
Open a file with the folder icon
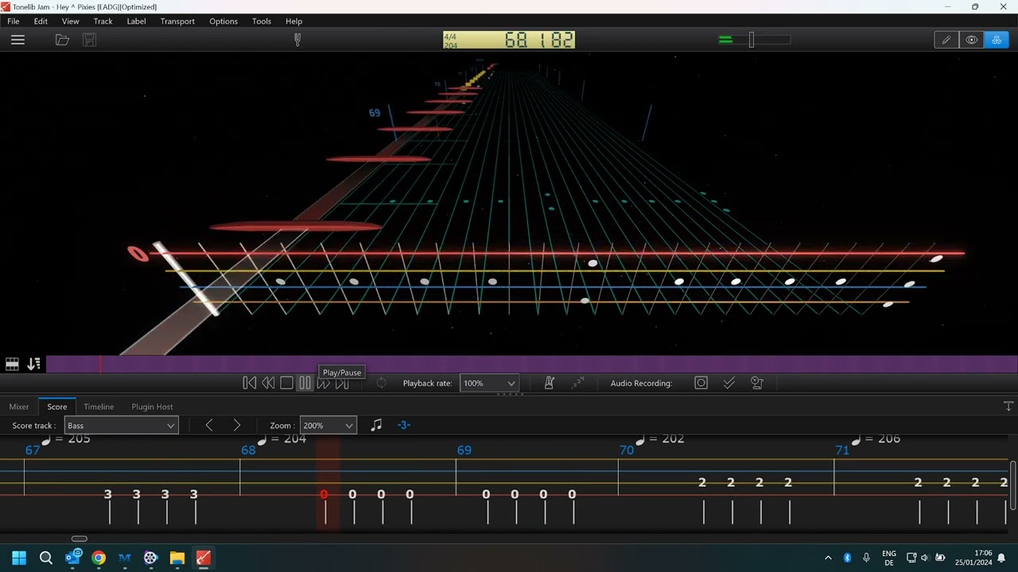coord(62,40)
